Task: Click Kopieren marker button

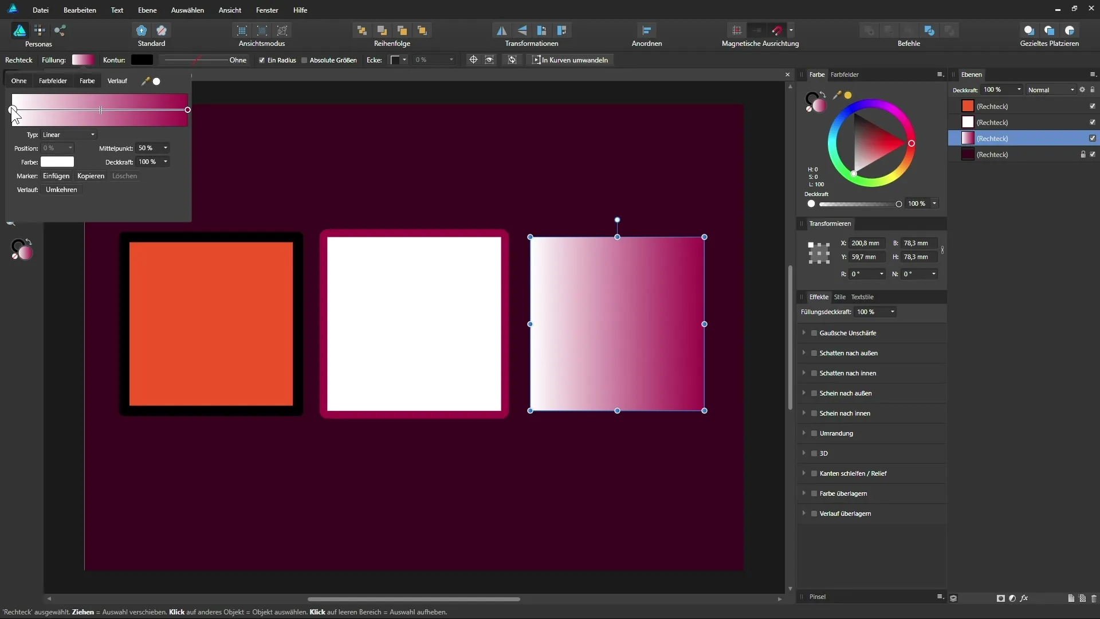Action: 91,176
